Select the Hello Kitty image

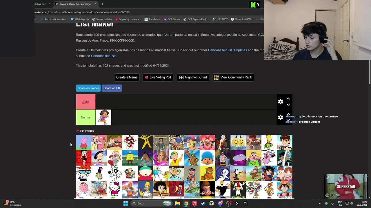(114, 189)
